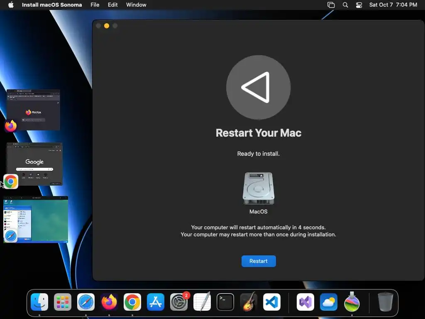
Task: Open Google Chrome from the Dock
Action: point(132,302)
